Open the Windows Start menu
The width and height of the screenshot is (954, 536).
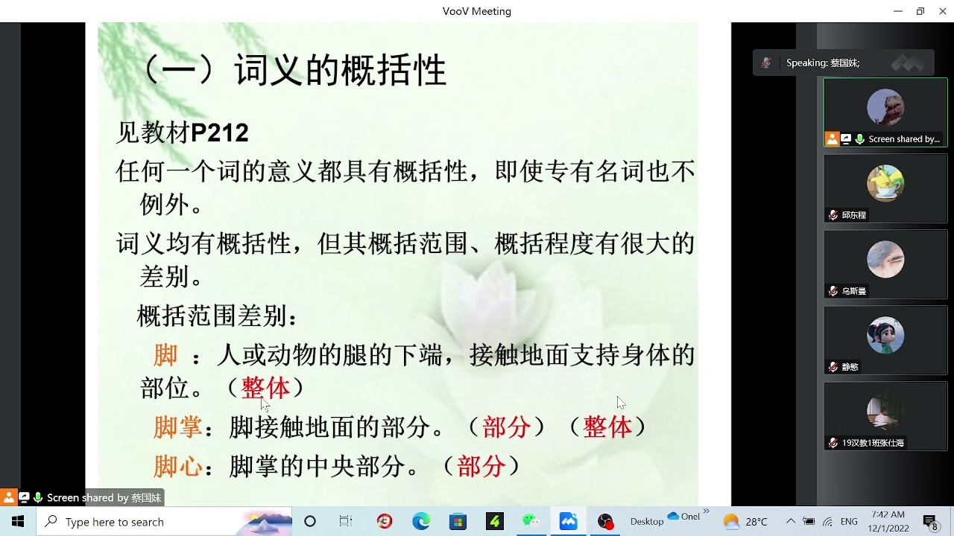point(18,522)
